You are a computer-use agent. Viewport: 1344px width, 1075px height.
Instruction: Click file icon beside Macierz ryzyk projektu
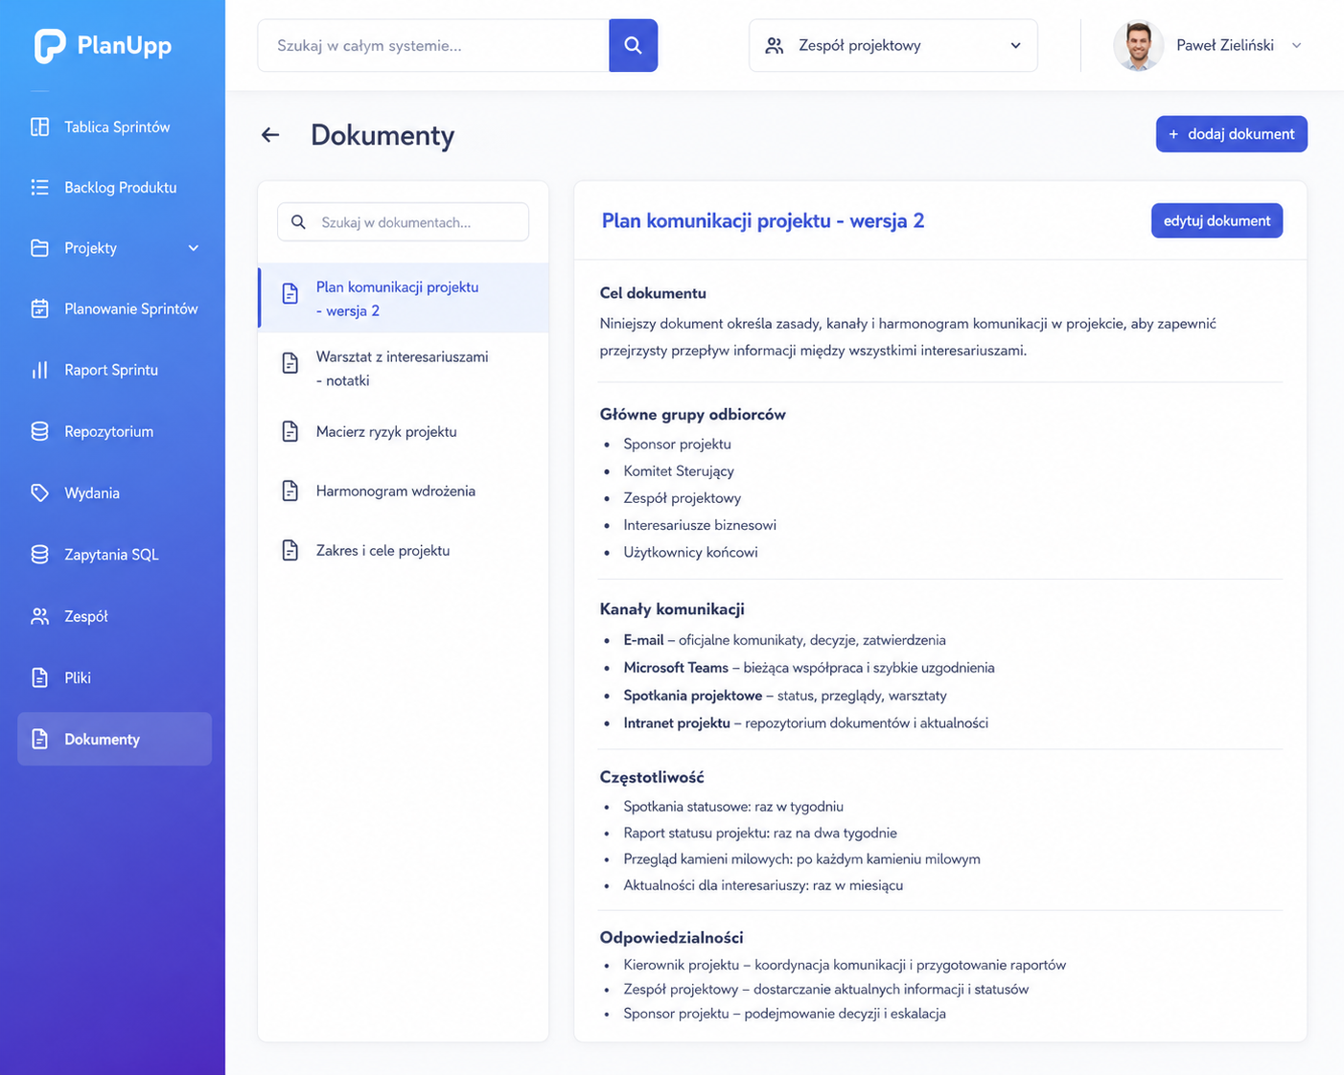[x=290, y=431]
